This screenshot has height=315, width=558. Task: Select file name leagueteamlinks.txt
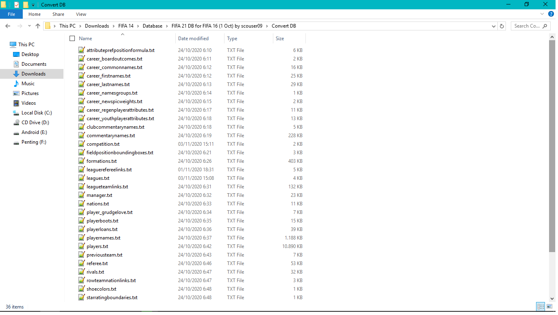point(107,187)
